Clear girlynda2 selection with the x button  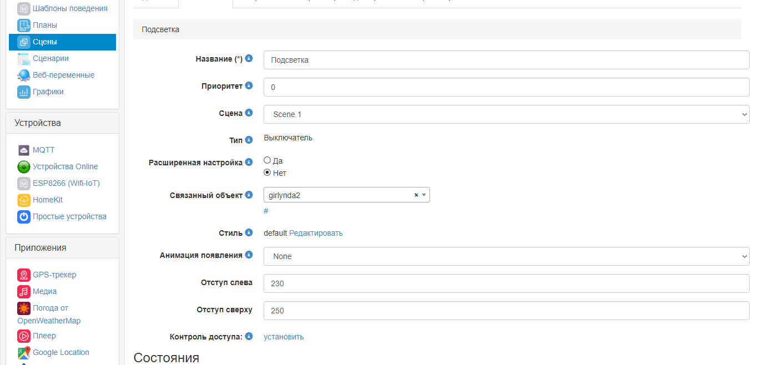tap(416, 195)
